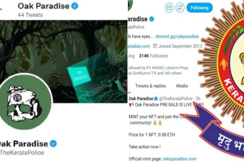The image size is (244, 163).
Task: Click the megaphone emoji in the tweet
Action: 131,105
